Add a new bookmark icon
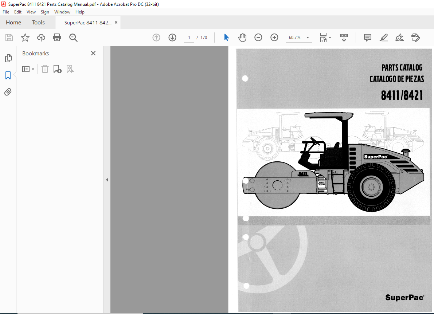Image resolution: width=434 pixels, height=314 pixels. pyautogui.click(x=57, y=69)
